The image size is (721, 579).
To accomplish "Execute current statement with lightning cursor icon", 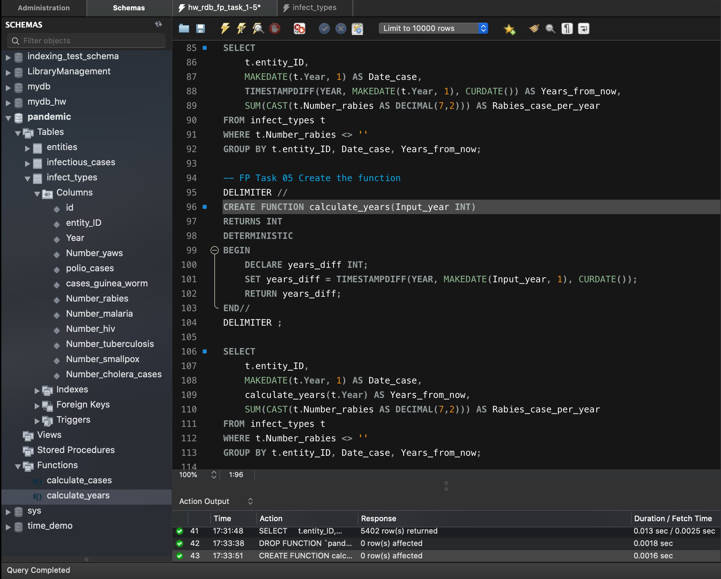I will (x=241, y=29).
